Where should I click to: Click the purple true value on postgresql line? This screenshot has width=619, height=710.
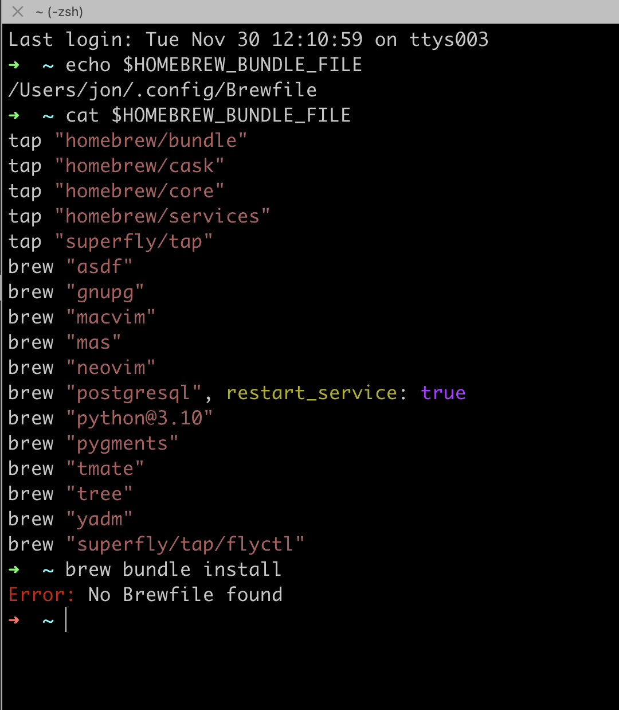click(442, 393)
